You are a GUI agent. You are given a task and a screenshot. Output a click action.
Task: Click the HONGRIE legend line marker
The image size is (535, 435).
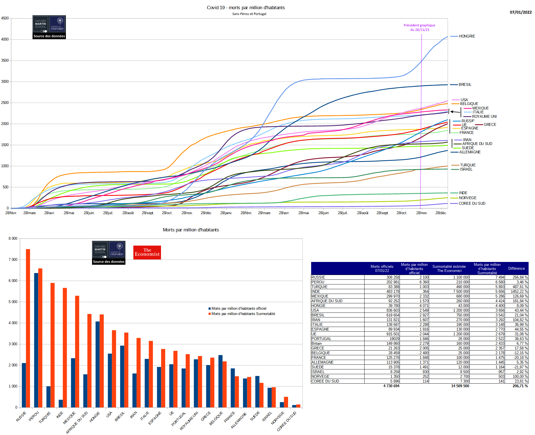(454, 36)
